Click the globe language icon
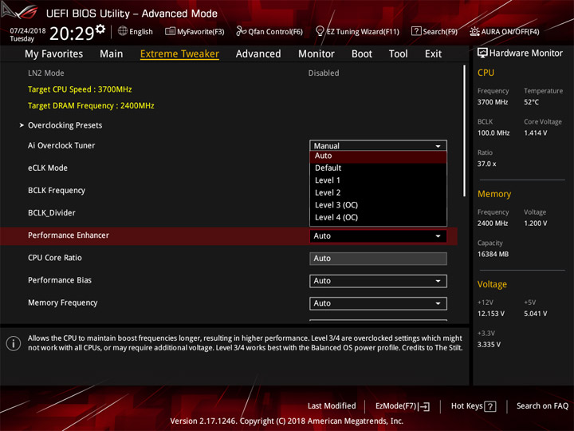Screen dimensions: 574x431 tap(123, 31)
